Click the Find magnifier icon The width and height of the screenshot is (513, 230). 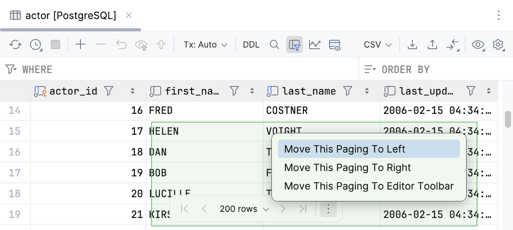click(x=274, y=44)
